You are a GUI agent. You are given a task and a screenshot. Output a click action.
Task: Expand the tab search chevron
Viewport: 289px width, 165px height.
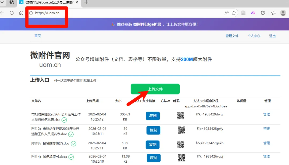coord(2,2)
